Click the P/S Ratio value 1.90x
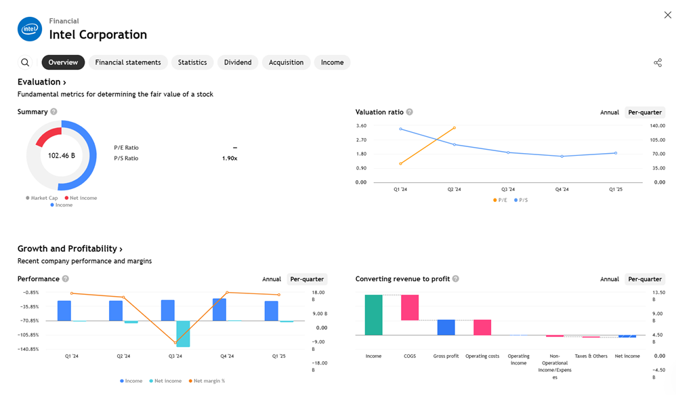Viewport: 676px width, 395px height. (230, 159)
